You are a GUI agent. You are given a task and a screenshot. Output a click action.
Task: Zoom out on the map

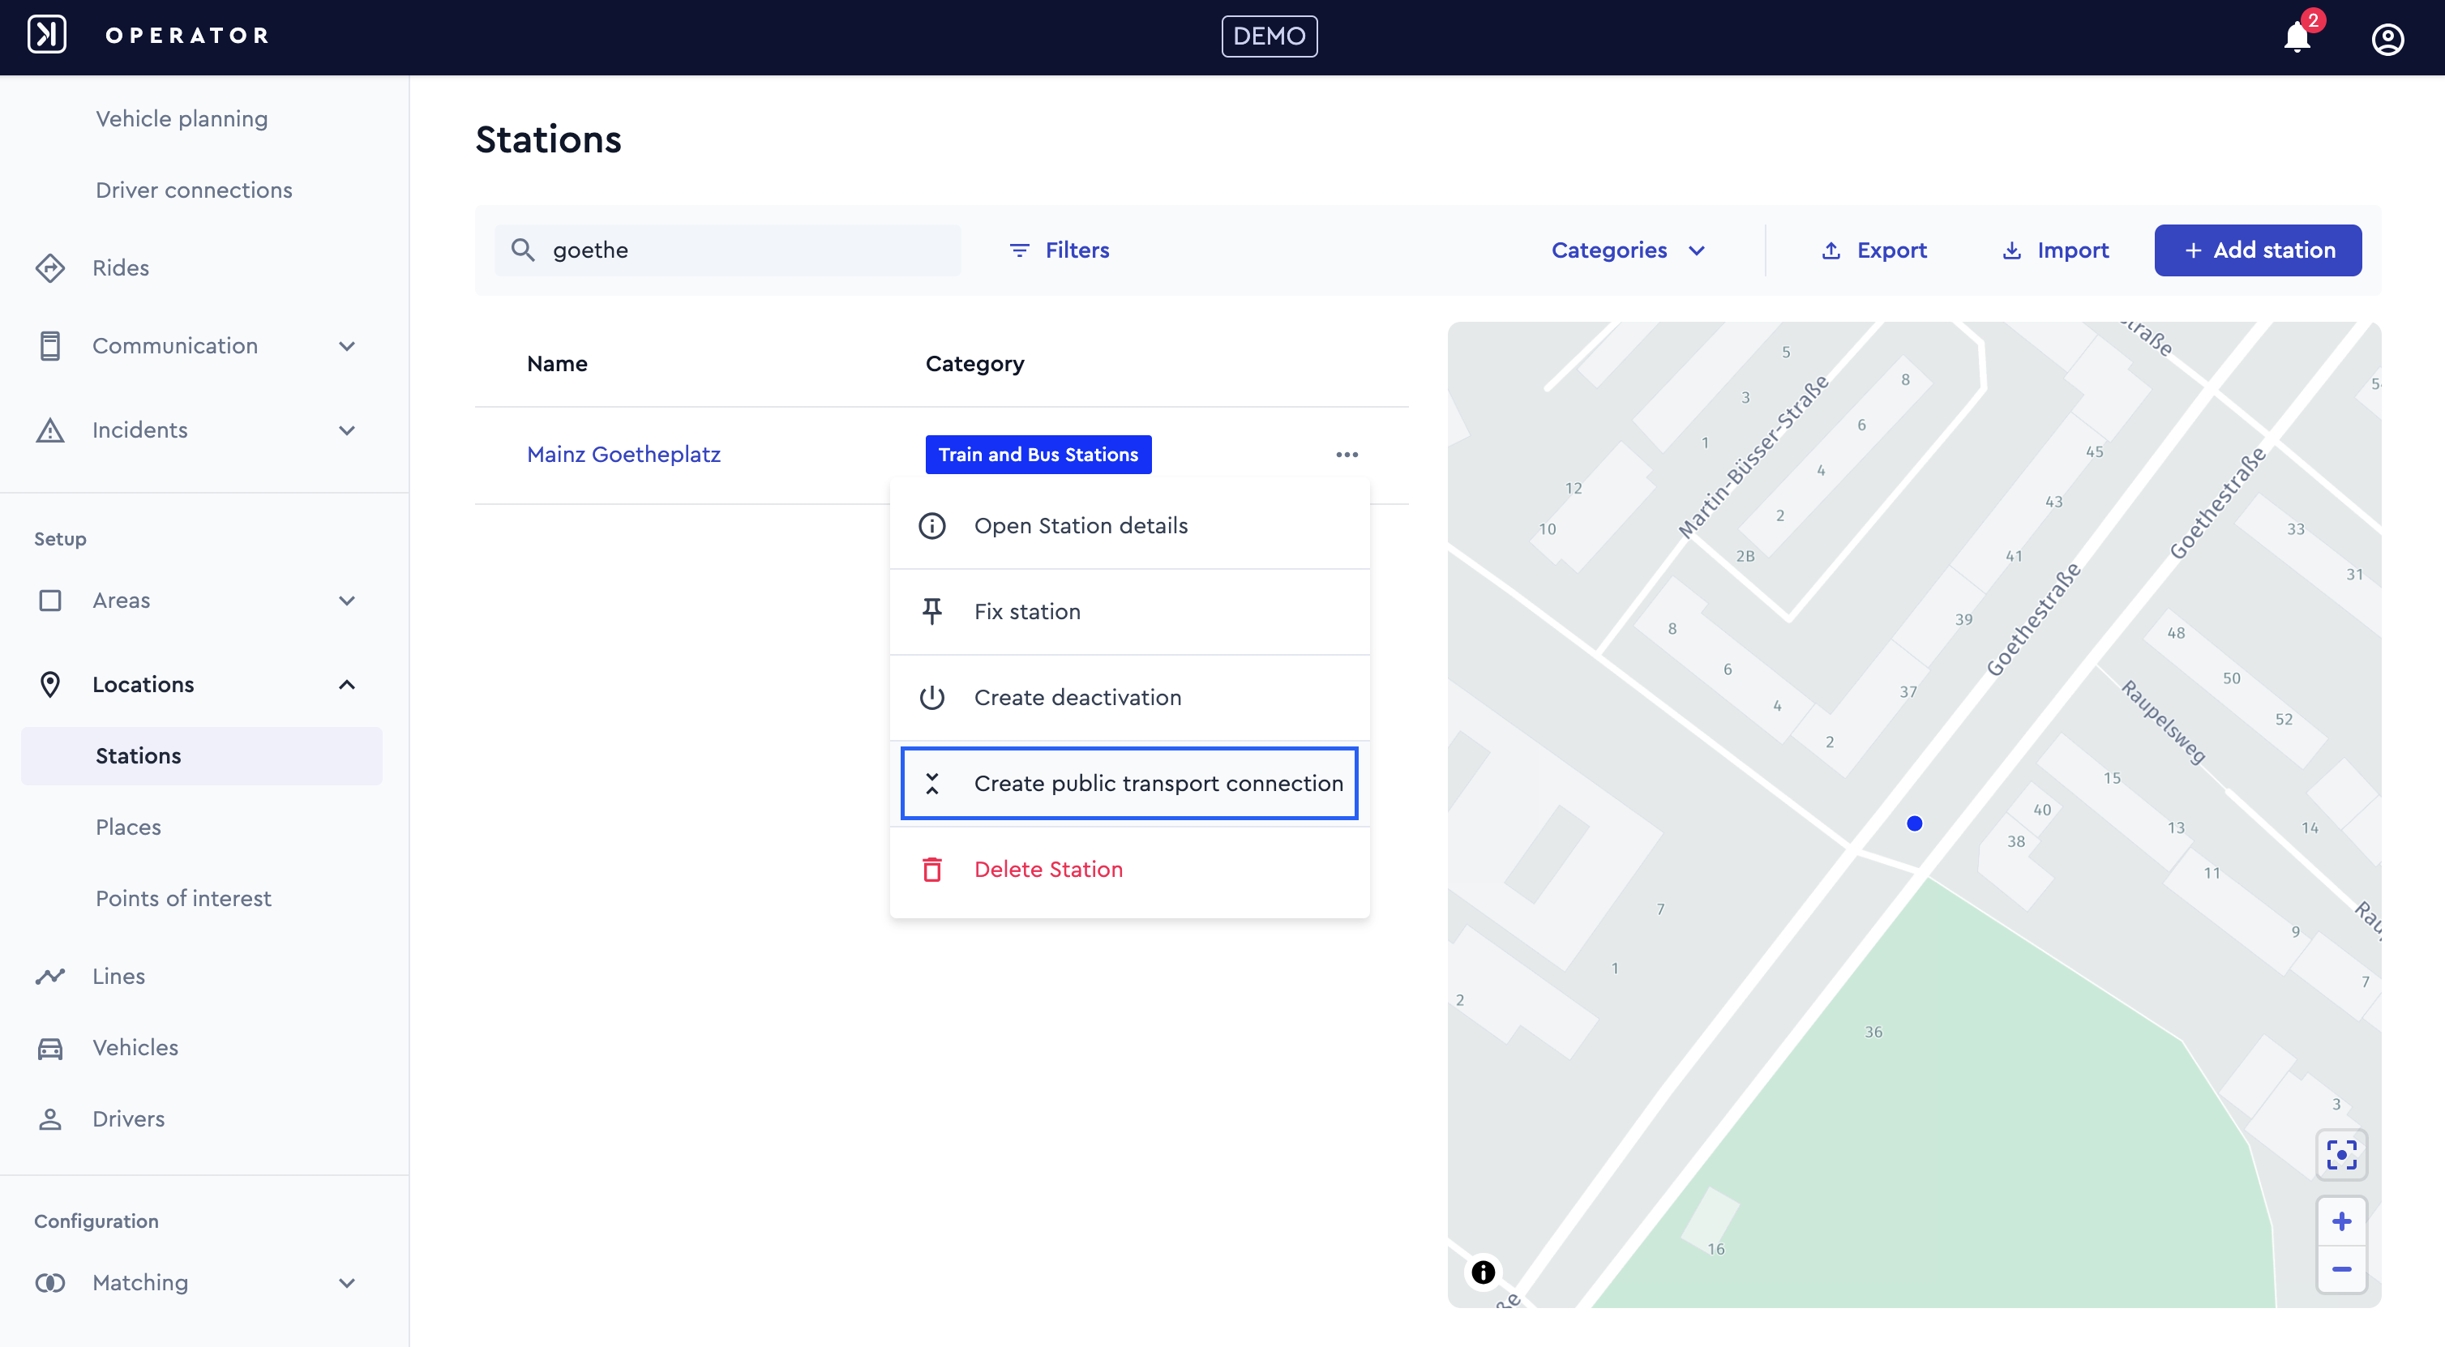(x=2341, y=1269)
